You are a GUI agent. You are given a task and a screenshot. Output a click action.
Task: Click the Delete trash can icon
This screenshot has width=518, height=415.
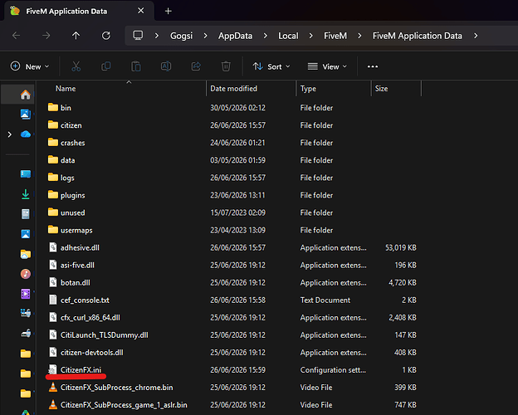(x=226, y=66)
